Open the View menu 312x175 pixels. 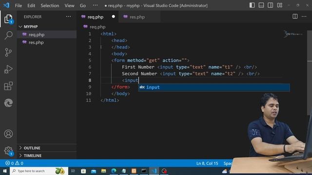[69, 5]
